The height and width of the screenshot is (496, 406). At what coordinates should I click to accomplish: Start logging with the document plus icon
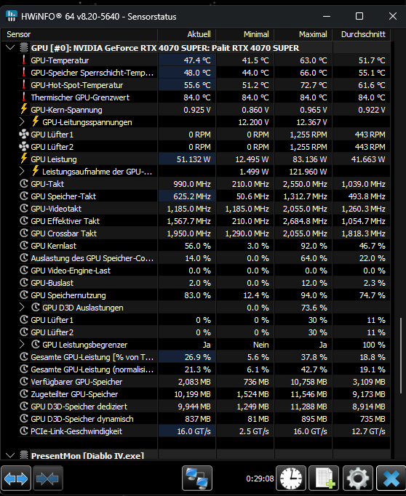pos(324,479)
